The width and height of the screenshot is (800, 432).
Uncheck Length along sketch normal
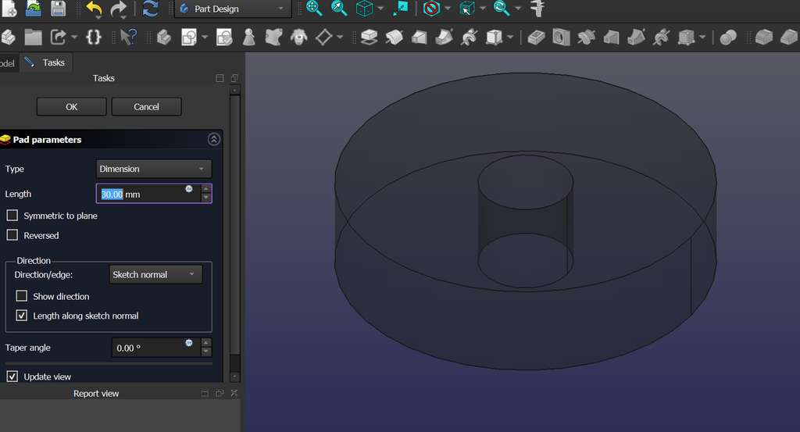21,315
